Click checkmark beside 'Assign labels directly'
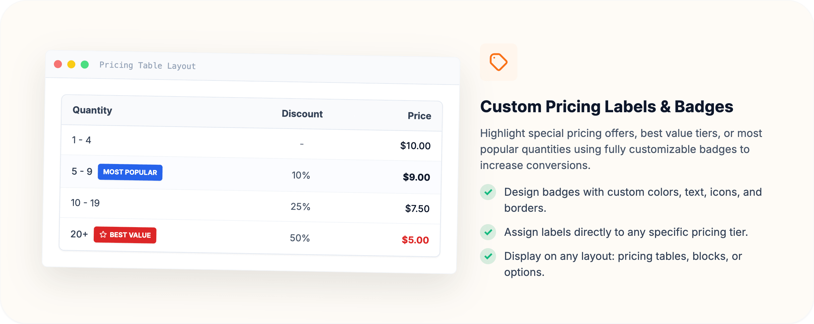This screenshot has width=814, height=324. click(x=488, y=232)
